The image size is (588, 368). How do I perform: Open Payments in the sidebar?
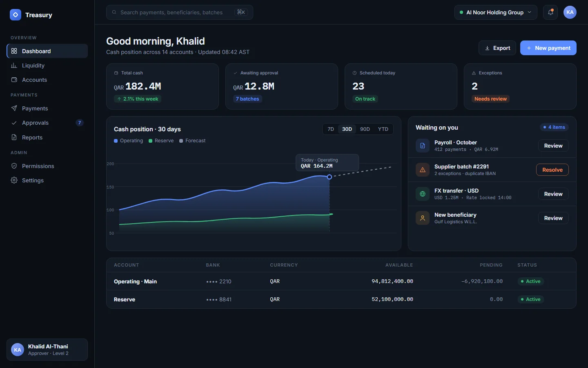[47, 108]
